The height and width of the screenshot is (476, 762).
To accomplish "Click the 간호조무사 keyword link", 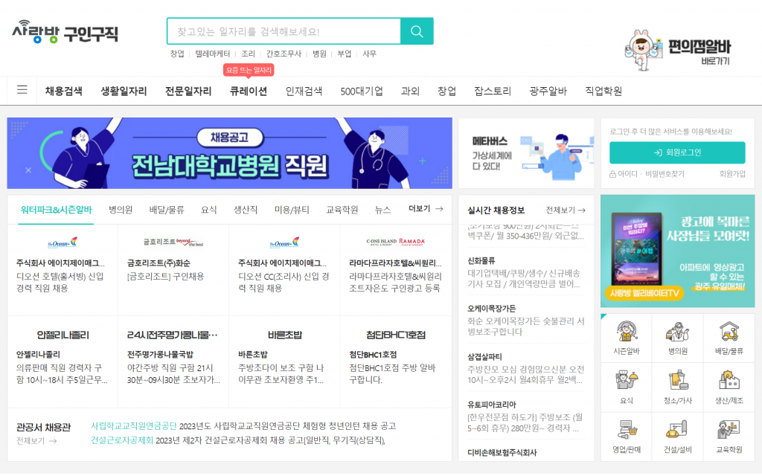I will (x=284, y=54).
